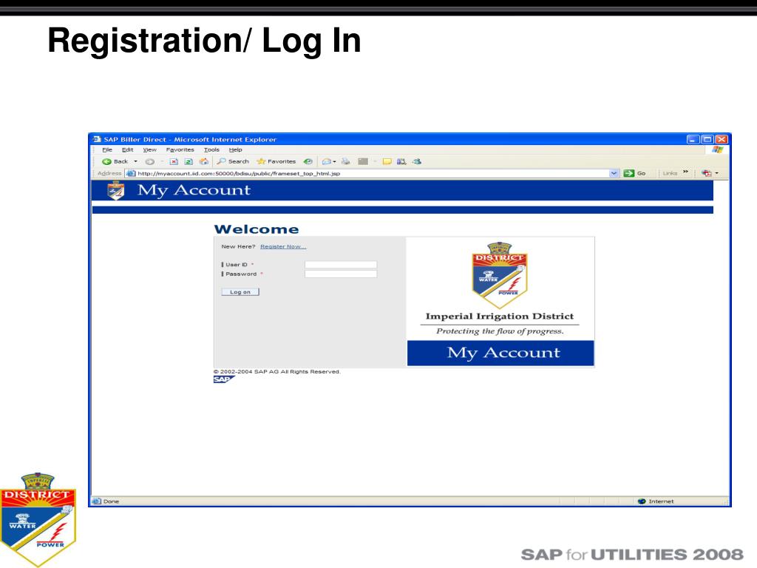Refresh the page using green refresh icon
The width and height of the screenshot is (757, 568).
click(x=189, y=161)
